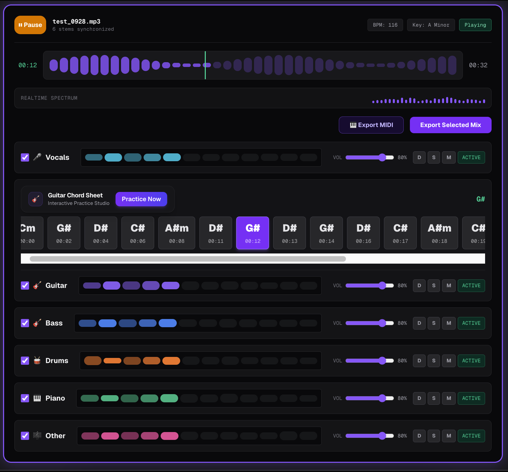Click the Key: A Minor badge

(431, 25)
